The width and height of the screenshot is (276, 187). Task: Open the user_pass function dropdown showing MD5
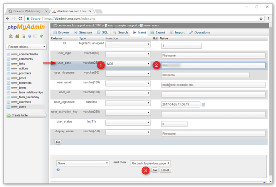coord(128,64)
